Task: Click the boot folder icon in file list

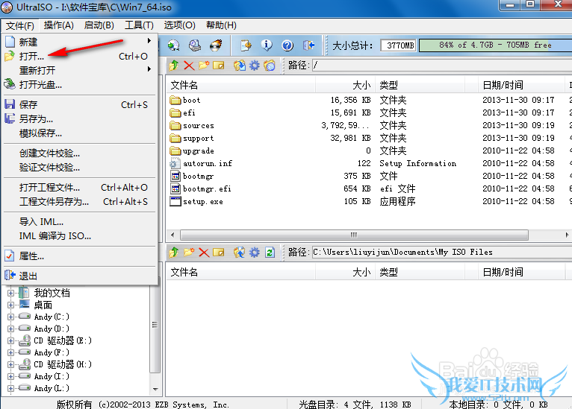Action: pos(175,100)
